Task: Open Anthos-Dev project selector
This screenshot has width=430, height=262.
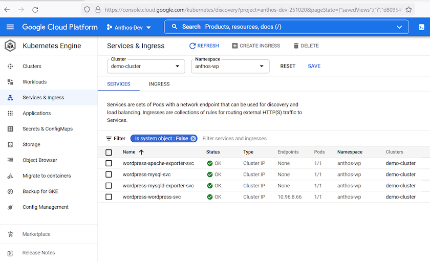Action: click(129, 27)
